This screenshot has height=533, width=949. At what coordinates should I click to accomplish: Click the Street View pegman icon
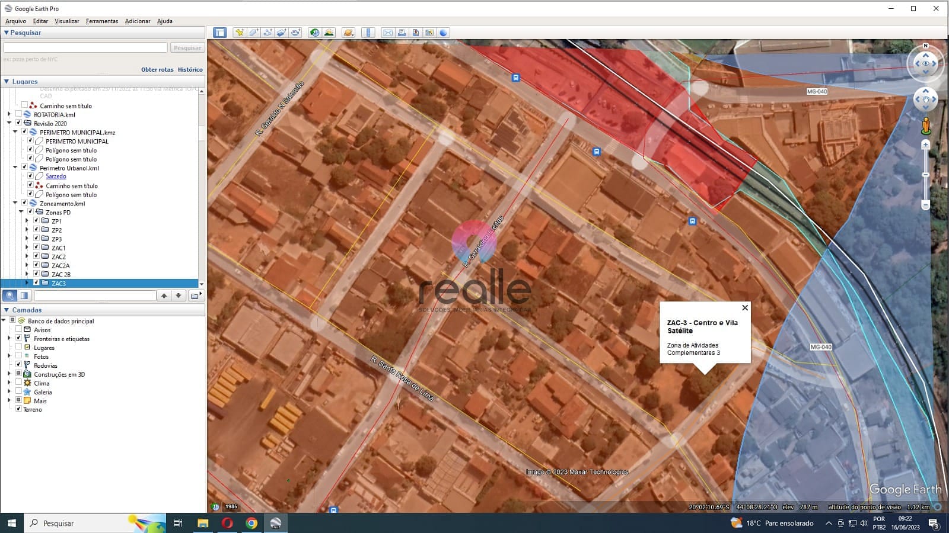click(925, 126)
